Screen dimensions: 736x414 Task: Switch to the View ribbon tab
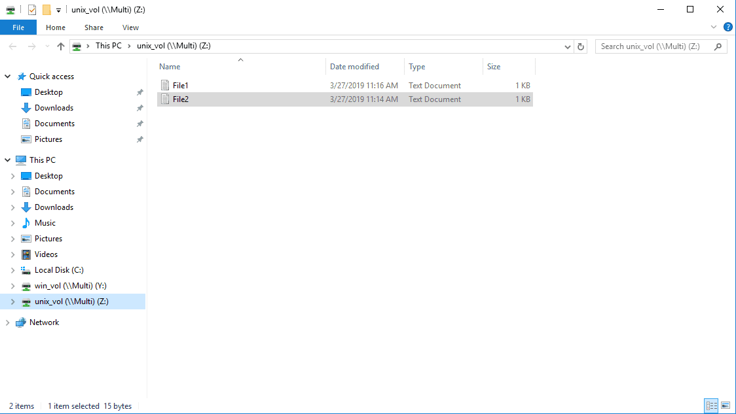pos(130,27)
